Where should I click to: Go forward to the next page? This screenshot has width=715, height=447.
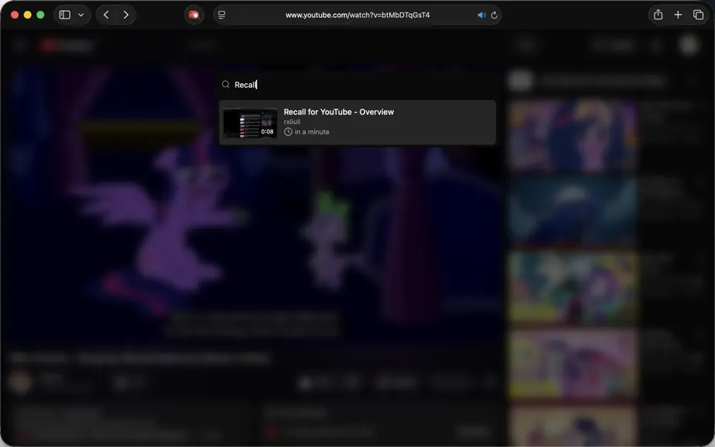(126, 15)
